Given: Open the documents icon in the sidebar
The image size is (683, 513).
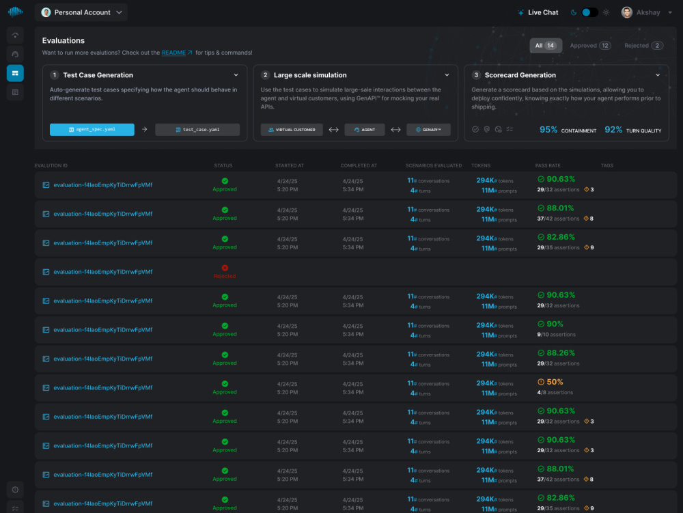Looking at the screenshot, I should click(x=15, y=92).
